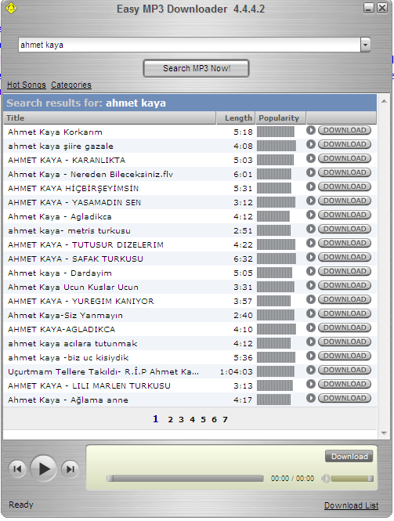This screenshot has width=394, height=521.
Task: Open the search history dropdown arrow
Action: tap(366, 45)
